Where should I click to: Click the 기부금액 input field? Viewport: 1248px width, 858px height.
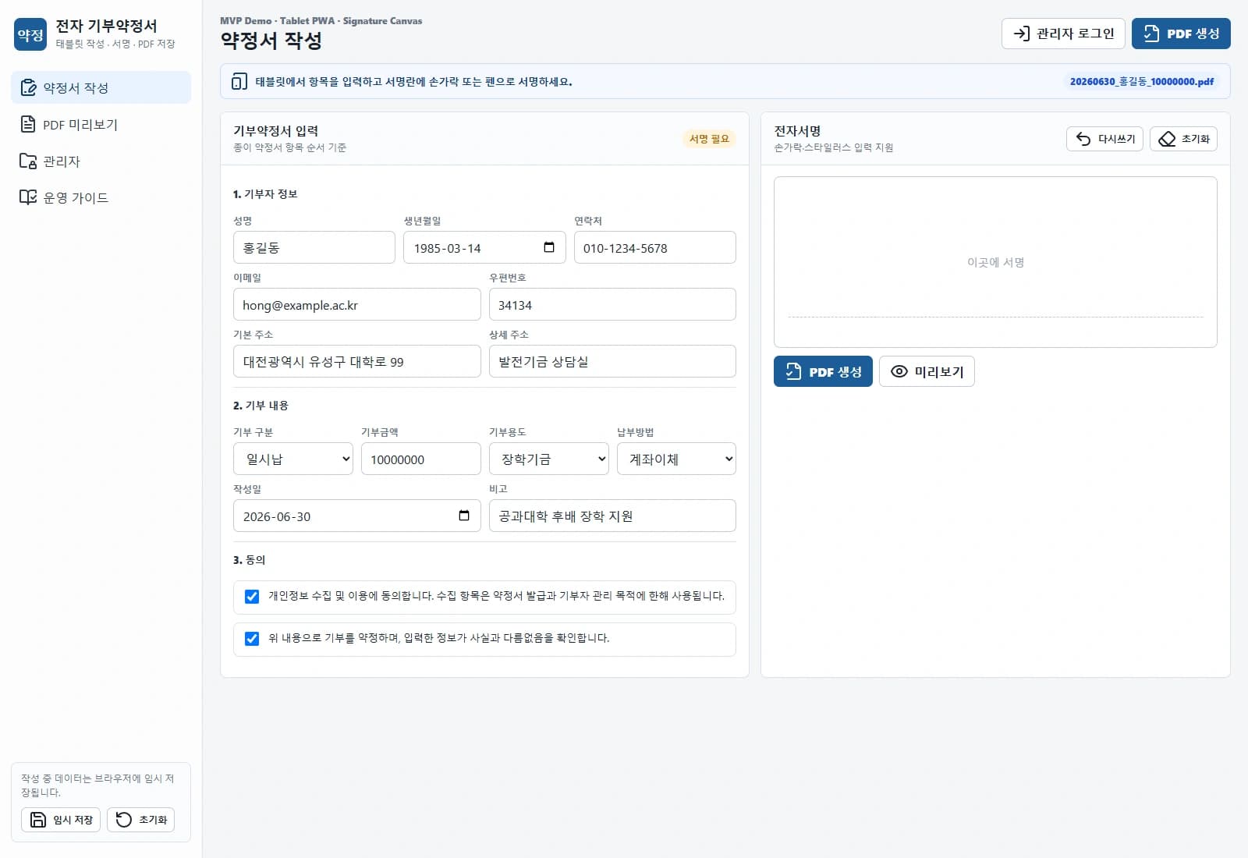click(x=421, y=459)
